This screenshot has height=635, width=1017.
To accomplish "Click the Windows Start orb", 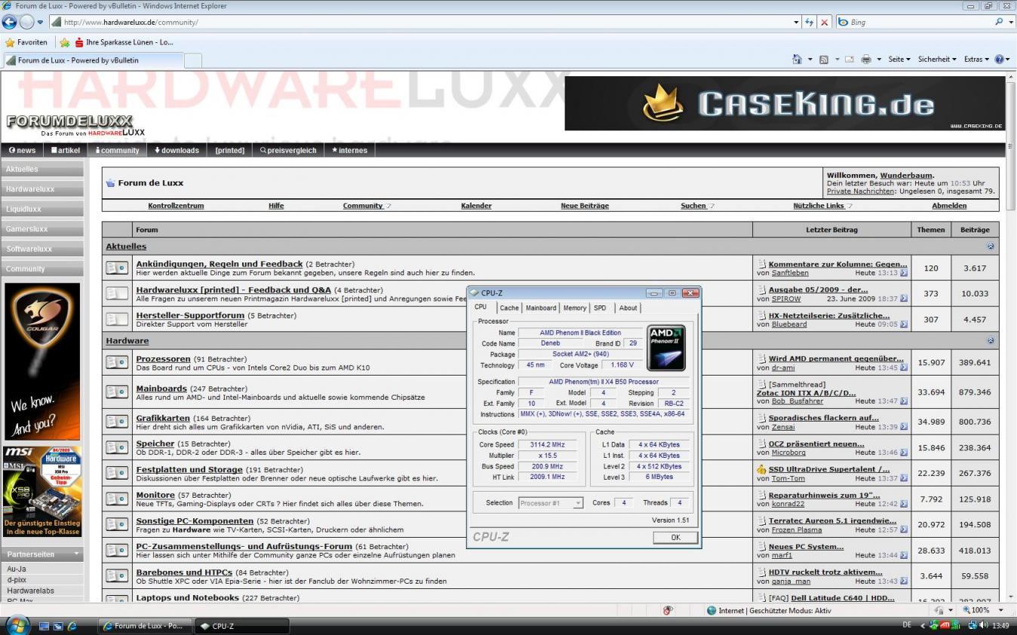I will [x=17, y=624].
